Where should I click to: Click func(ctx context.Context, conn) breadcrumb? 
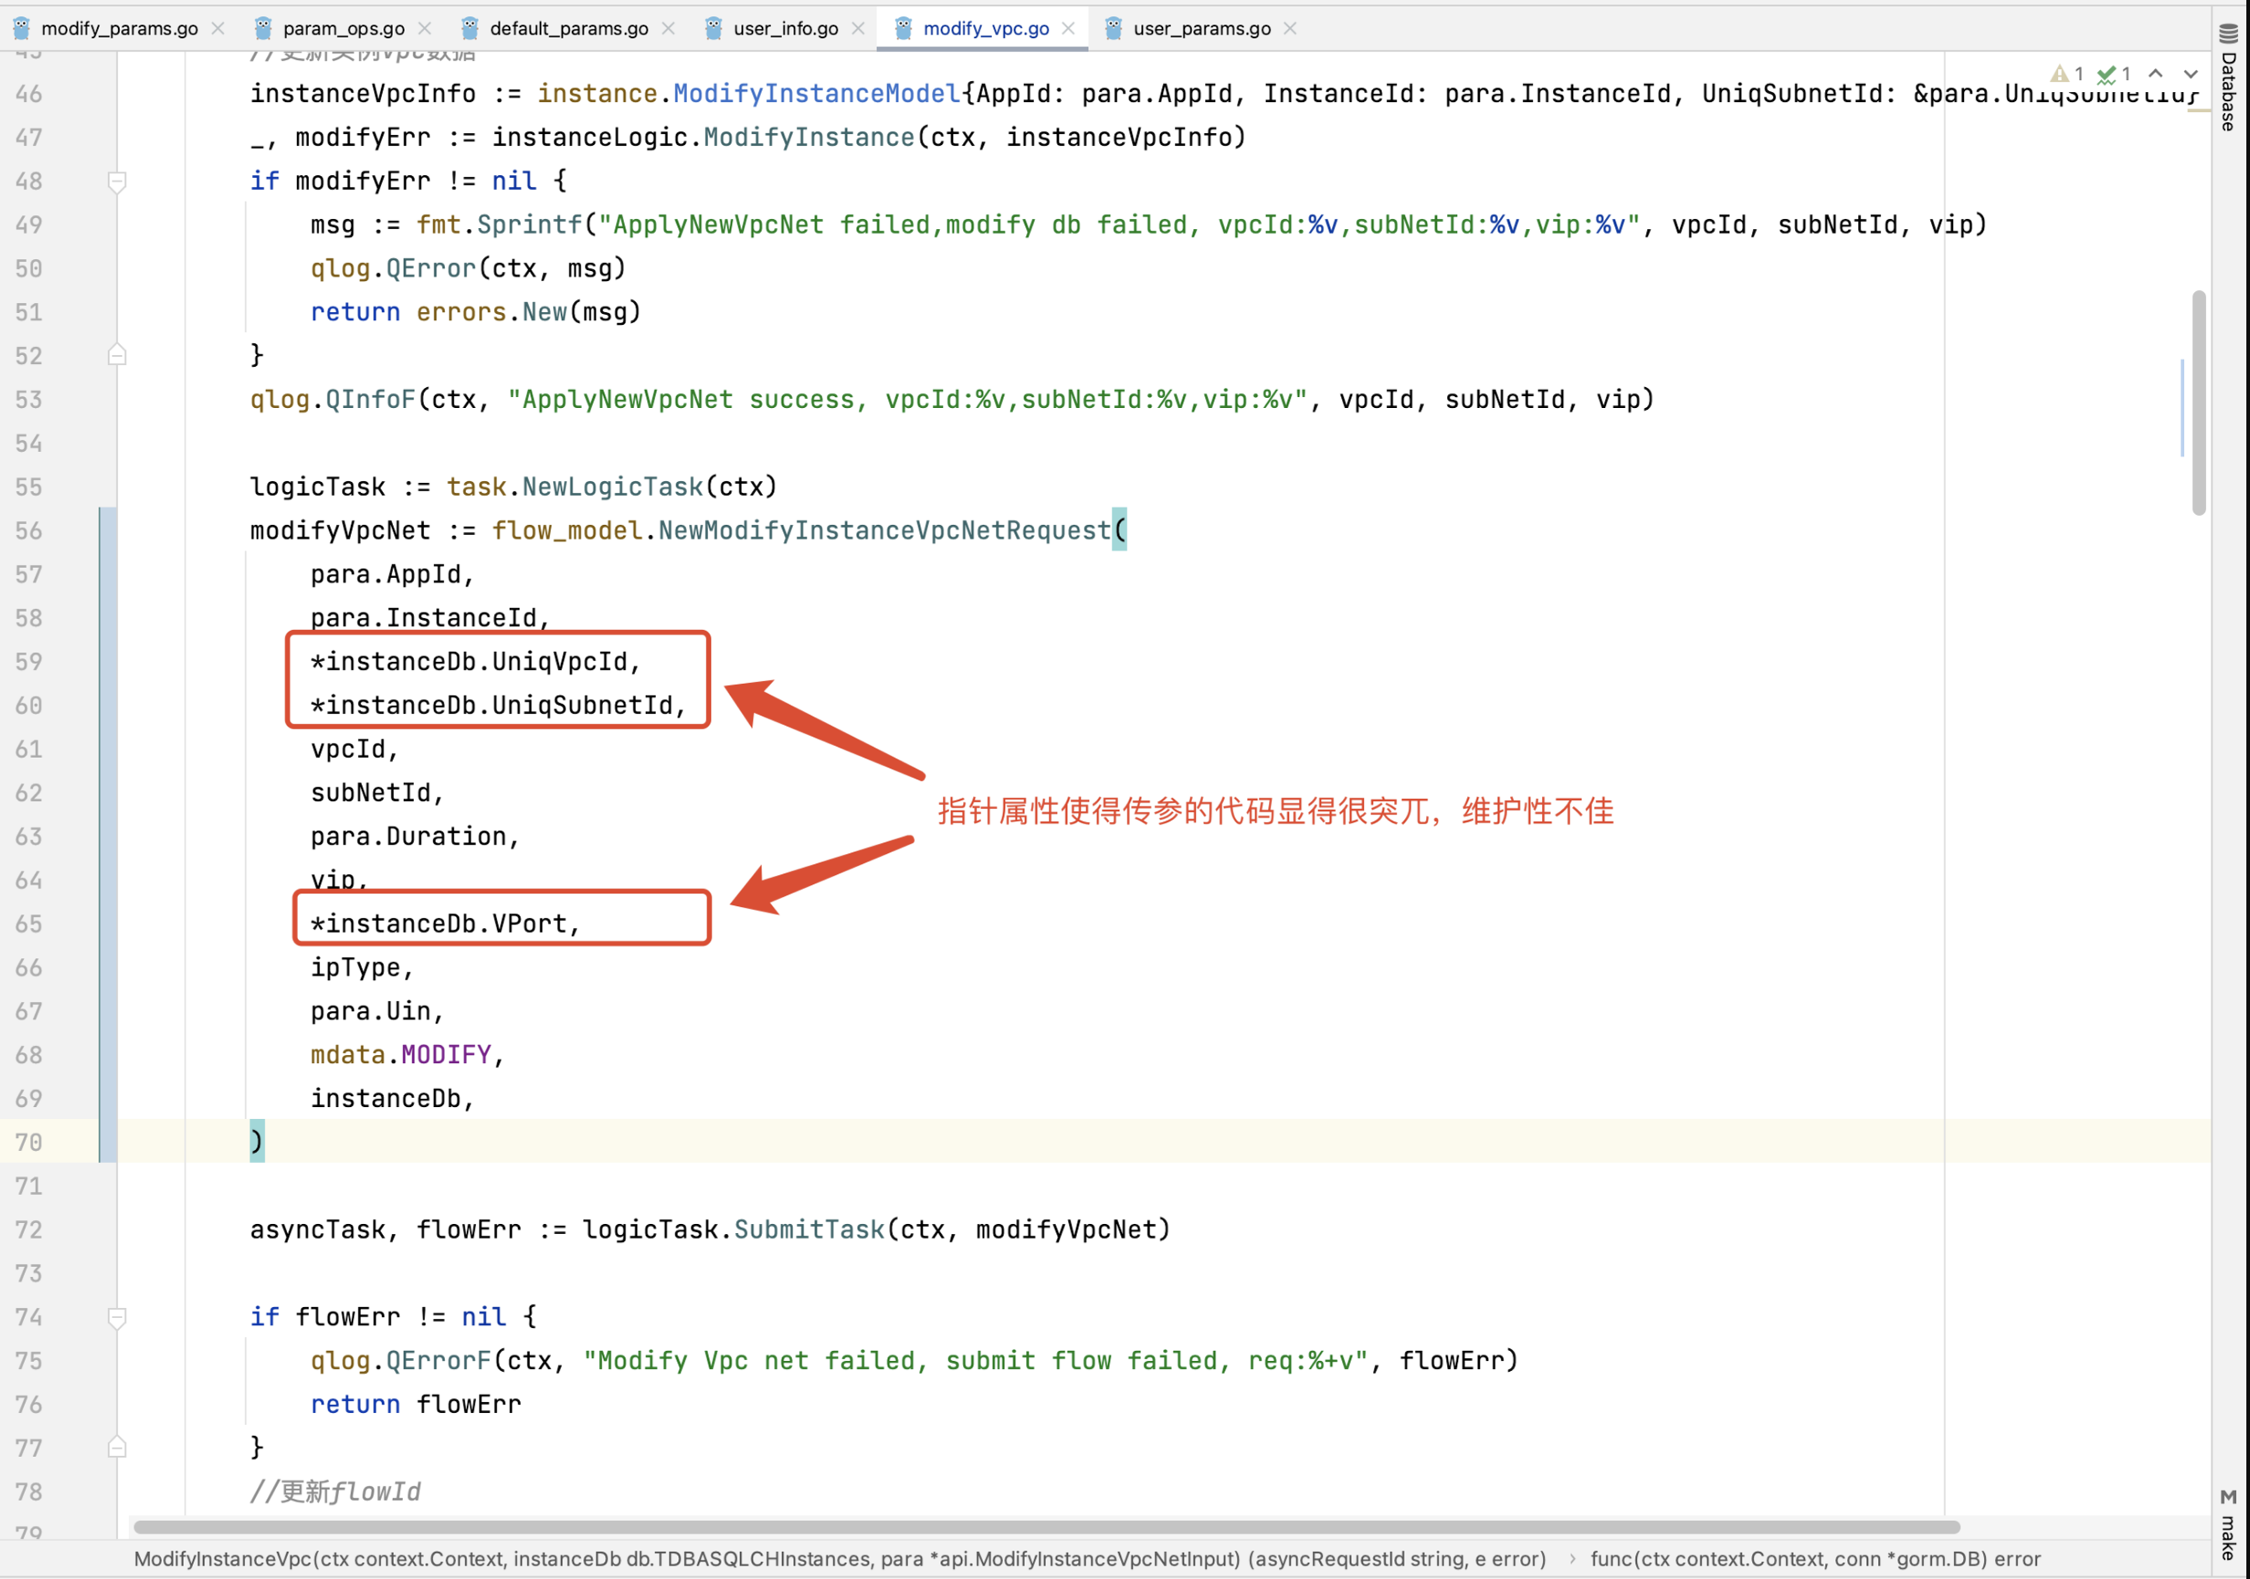[x=1815, y=1558]
